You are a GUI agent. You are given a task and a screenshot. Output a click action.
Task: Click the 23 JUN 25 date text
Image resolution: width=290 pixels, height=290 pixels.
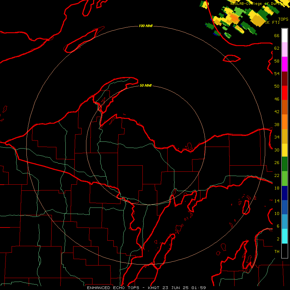176,288
